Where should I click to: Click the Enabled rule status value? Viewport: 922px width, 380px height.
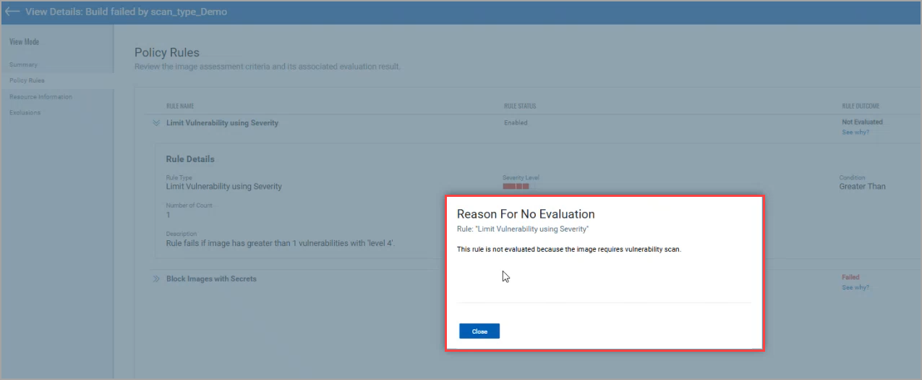516,123
